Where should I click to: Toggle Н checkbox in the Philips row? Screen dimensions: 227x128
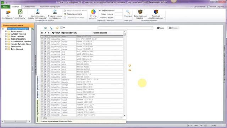coord(49,37)
